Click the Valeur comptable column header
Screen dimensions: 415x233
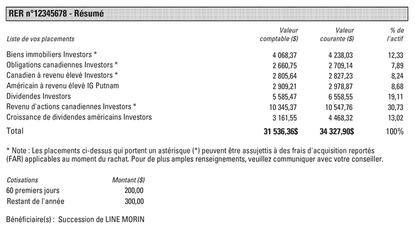(279, 34)
